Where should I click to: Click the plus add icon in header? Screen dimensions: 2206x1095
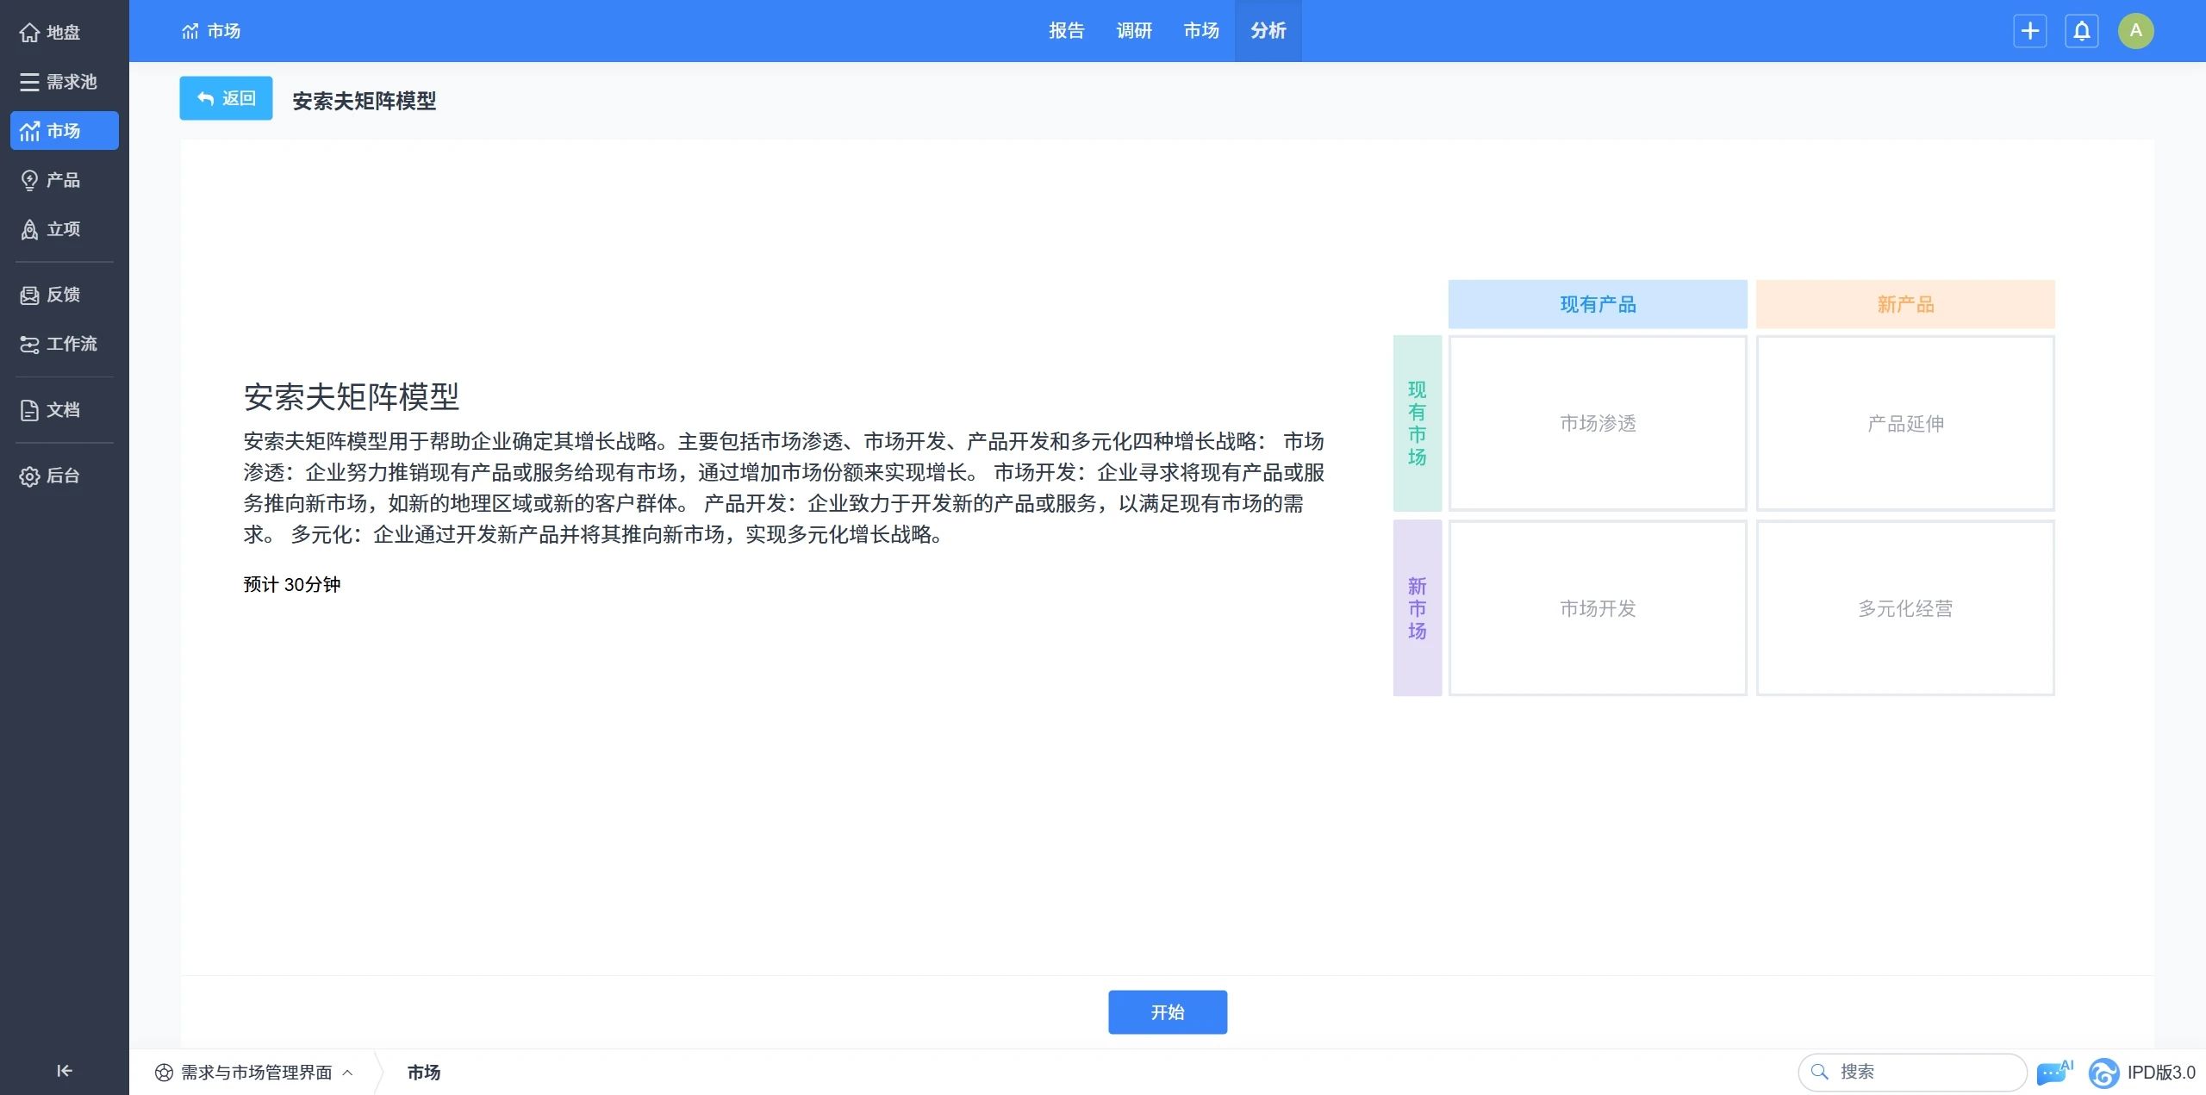coord(2029,31)
